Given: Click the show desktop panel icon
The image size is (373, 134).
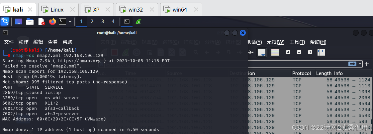Looking at the screenshot, I should [19, 22].
